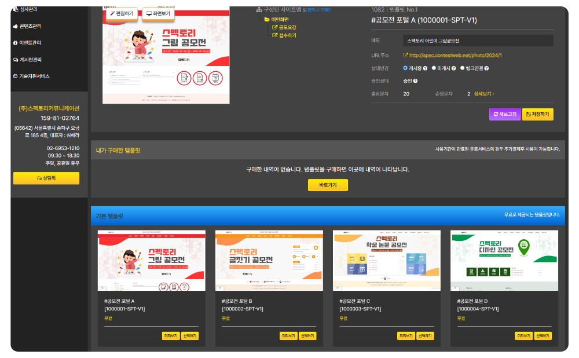
Task: Click 선택하기 for 공모전 포털 B
Action: (x=307, y=336)
